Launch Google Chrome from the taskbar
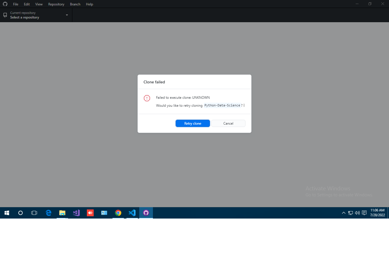The height and width of the screenshot is (280, 389). coord(118,213)
